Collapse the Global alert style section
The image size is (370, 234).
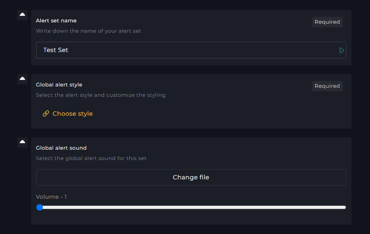coord(22,79)
